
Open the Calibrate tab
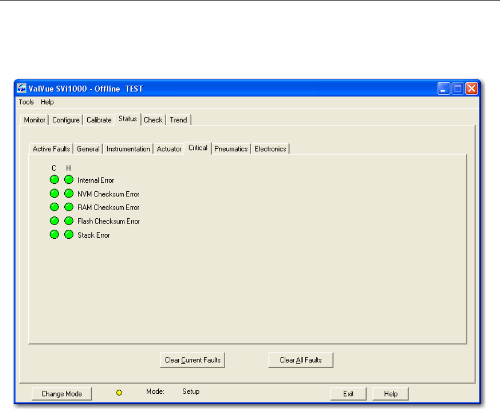pyautogui.click(x=99, y=120)
